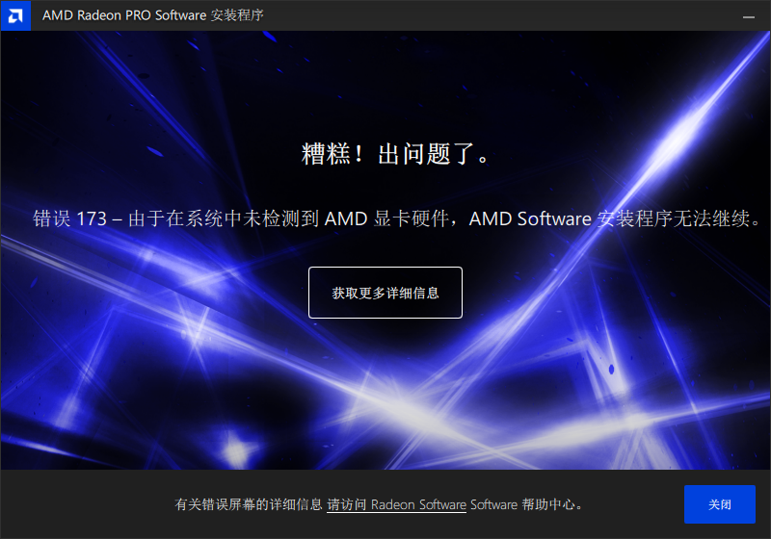Select the headline 糟糕！出问题了。

pos(395,154)
